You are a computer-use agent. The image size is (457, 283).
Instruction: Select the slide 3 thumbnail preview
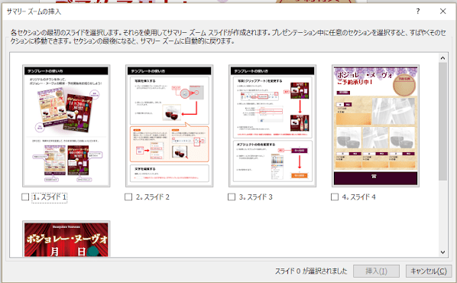click(273, 126)
